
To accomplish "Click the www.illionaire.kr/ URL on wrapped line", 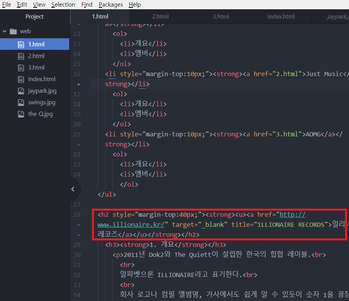I will (131, 225).
